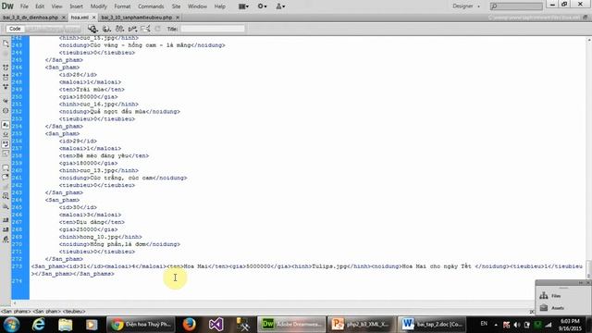Open Visual Studio from the taskbar
The height and width of the screenshot is (333, 592).
pos(216,325)
